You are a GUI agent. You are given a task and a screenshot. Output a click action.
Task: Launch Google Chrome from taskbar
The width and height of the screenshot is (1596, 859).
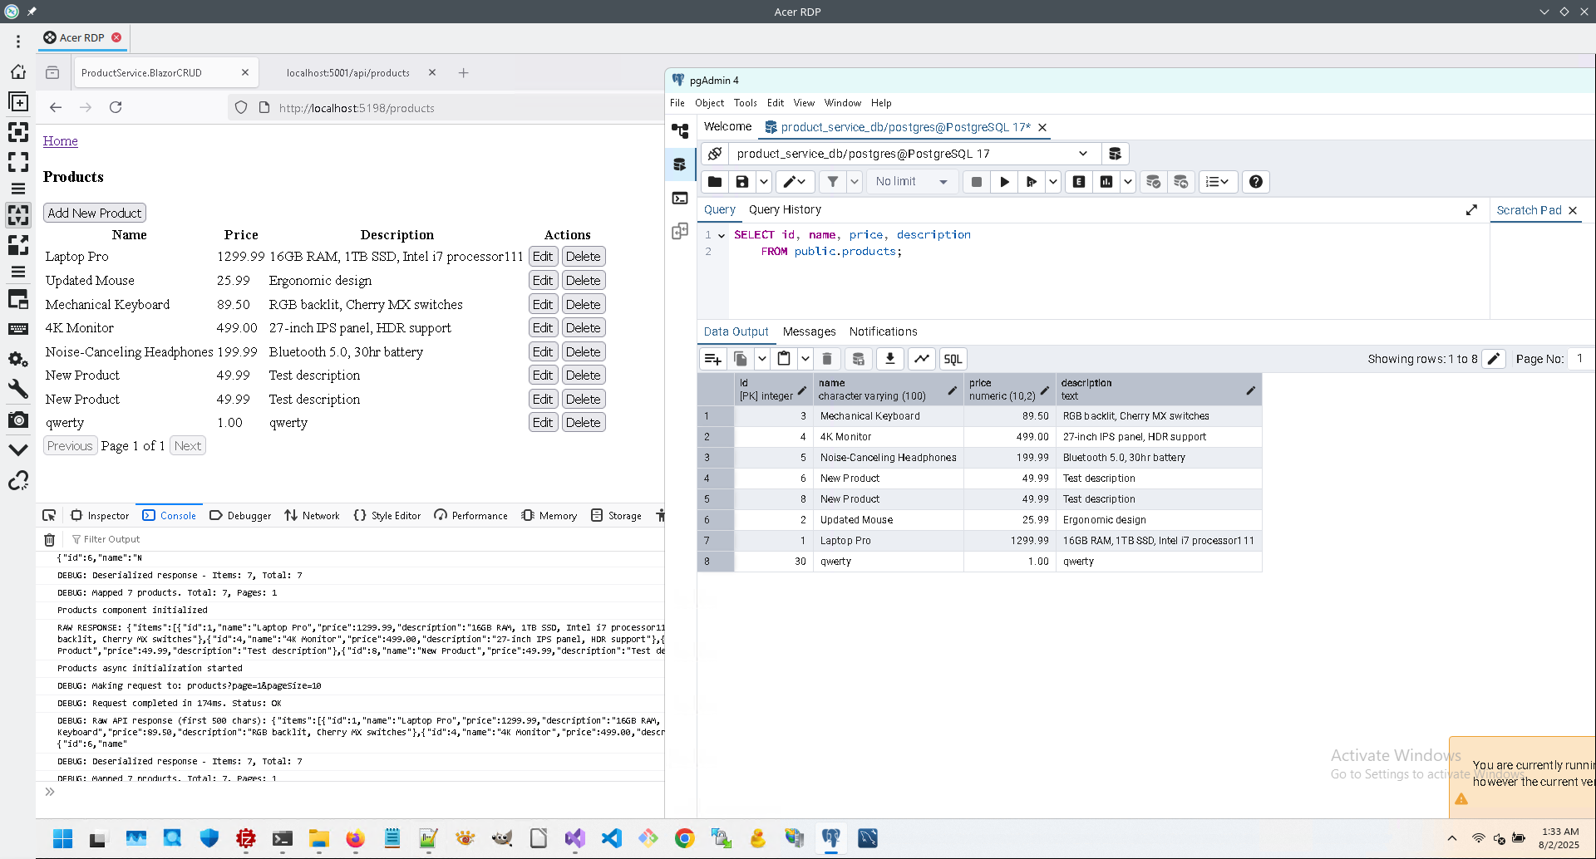[x=684, y=838]
